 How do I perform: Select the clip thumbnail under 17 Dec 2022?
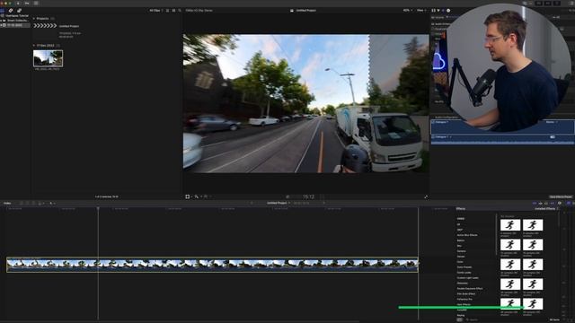[x=48, y=58]
